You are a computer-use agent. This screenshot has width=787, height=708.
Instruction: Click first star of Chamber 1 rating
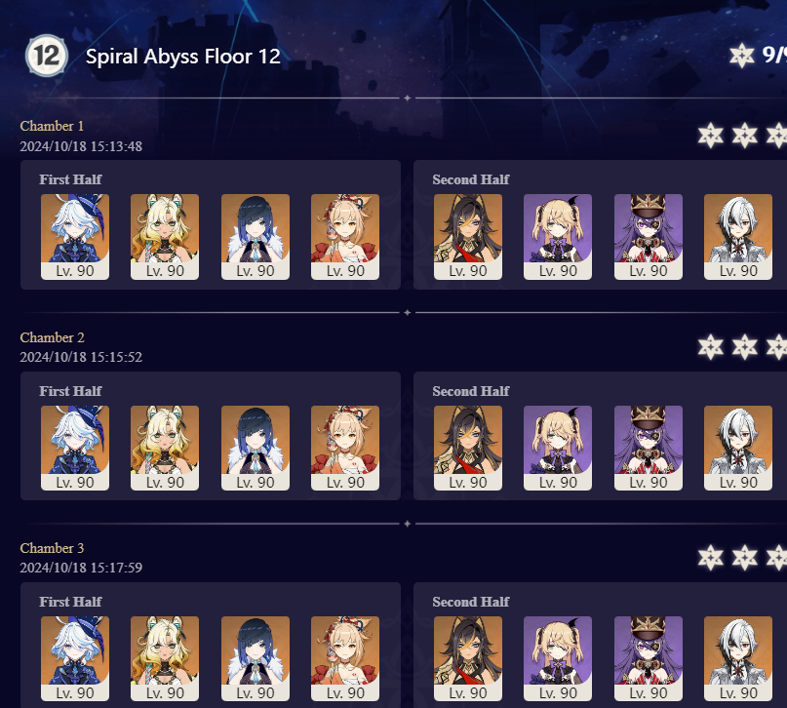[x=711, y=136]
